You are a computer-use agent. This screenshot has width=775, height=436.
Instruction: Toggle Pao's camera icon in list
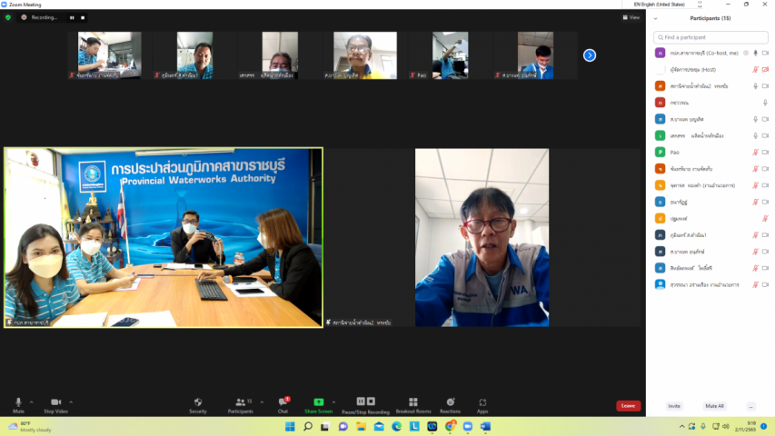(765, 153)
